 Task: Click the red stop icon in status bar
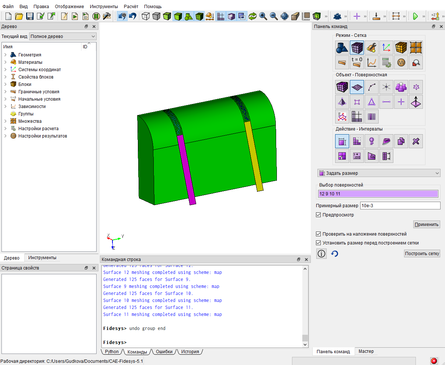pos(434,361)
